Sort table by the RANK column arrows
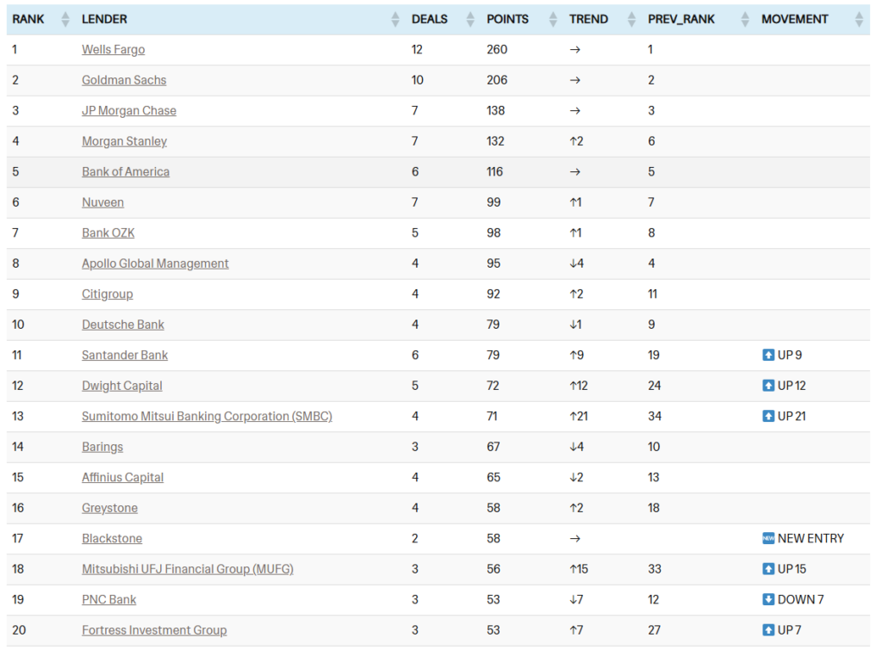The width and height of the screenshot is (882, 650). click(x=65, y=19)
